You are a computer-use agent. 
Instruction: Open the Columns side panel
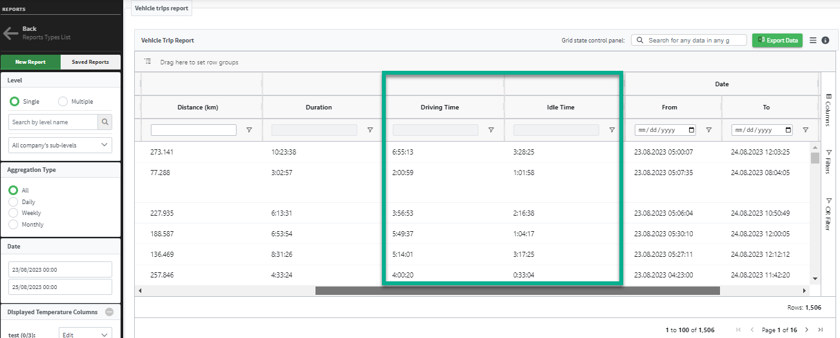[x=828, y=109]
